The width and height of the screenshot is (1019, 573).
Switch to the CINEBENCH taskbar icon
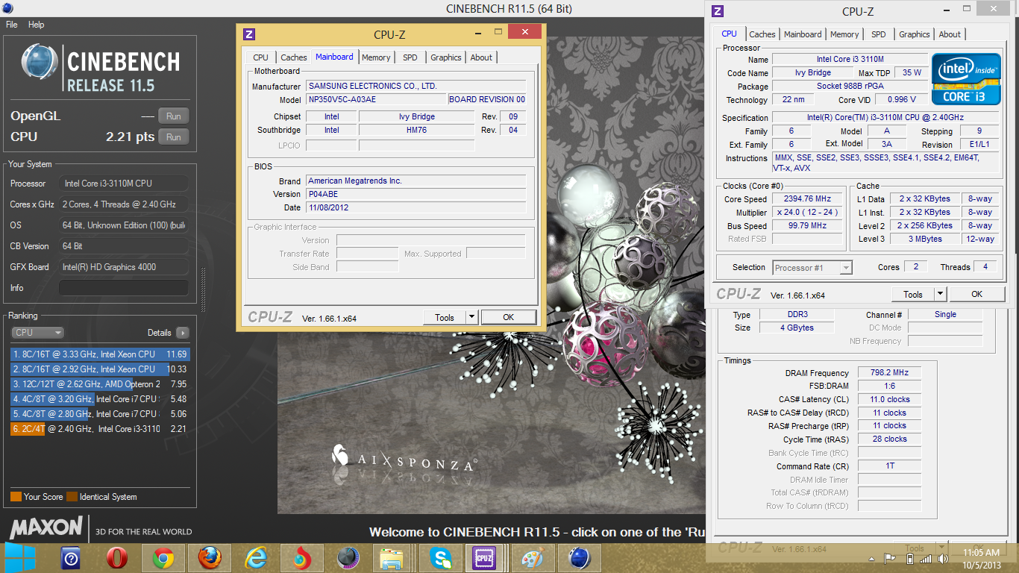click(580, 558)
